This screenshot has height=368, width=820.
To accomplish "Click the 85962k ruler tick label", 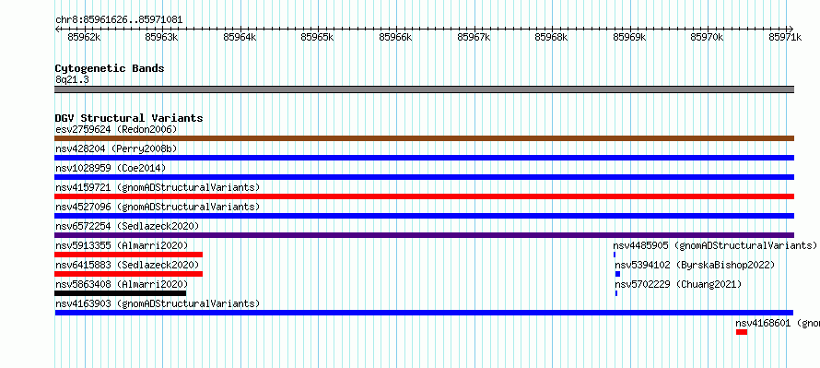I will tap(84, 37).
